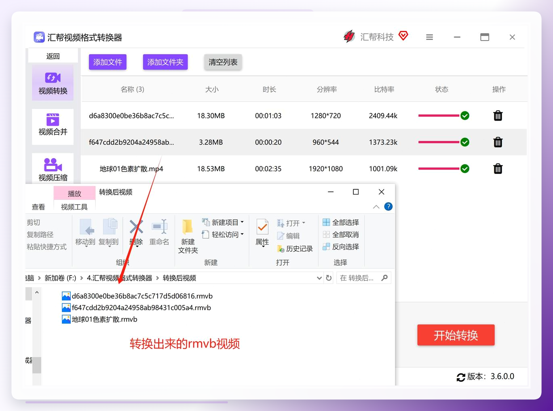The image size is (553, 411).
Task: Click the 返回 back button
Action: (x=53, y=56)
